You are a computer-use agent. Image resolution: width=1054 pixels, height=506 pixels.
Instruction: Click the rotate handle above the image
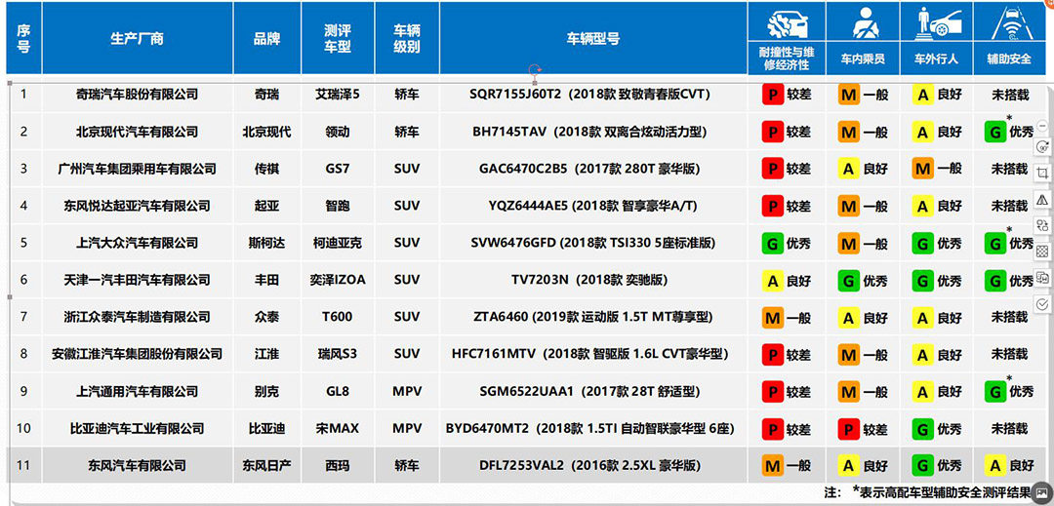(534, 70)
